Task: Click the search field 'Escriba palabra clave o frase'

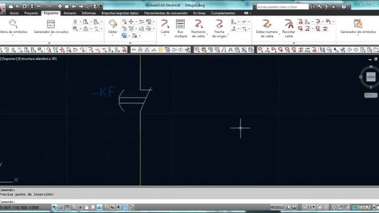Action: pyautogui.click(x=282, y=7)
